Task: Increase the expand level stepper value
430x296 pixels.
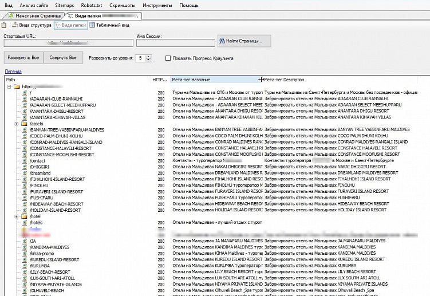Action: tap(149, 56)
